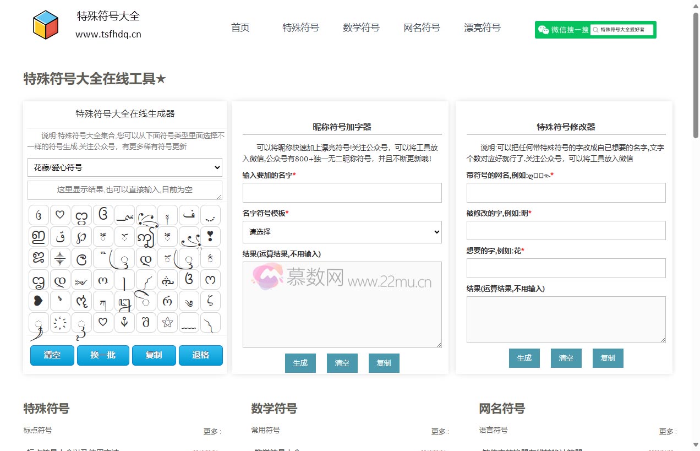
Task: Click the colorful cube site logo
Action: [x=46, y=25]
